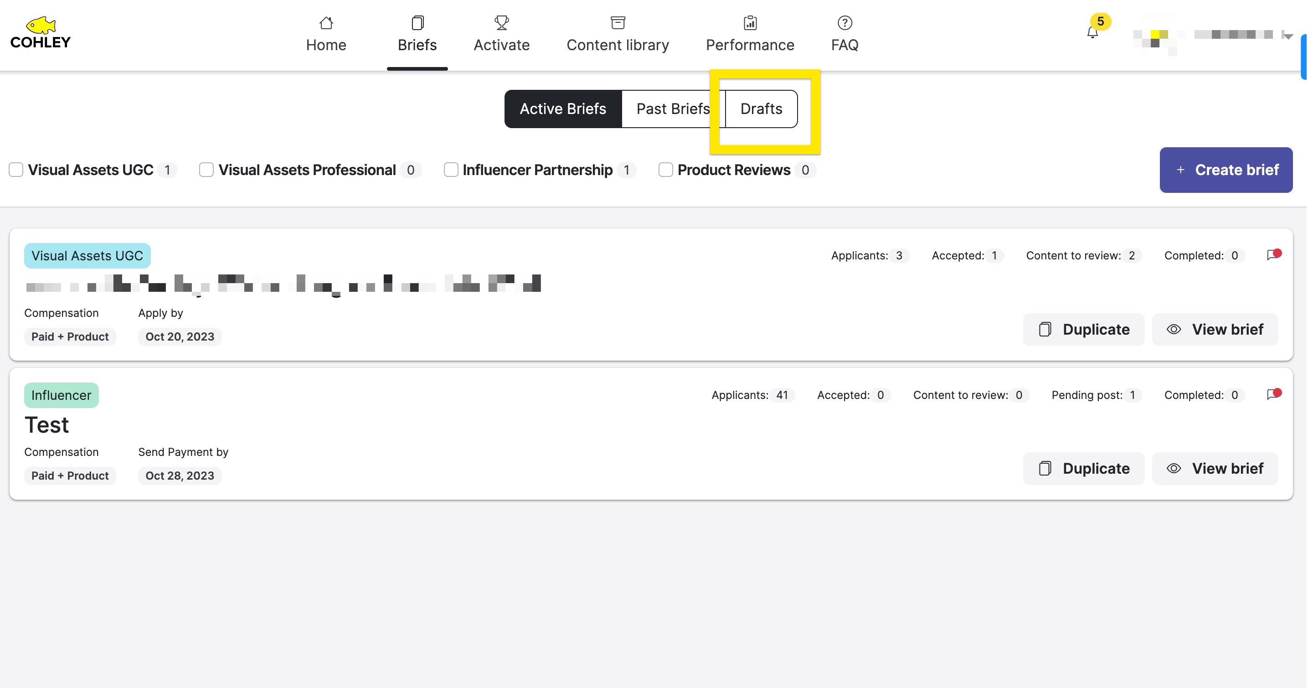
Task: Open messages flag on Test brief
Action: [1273, 394]
